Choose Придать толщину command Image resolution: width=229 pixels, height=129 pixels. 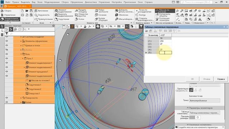tap(81, 11)
